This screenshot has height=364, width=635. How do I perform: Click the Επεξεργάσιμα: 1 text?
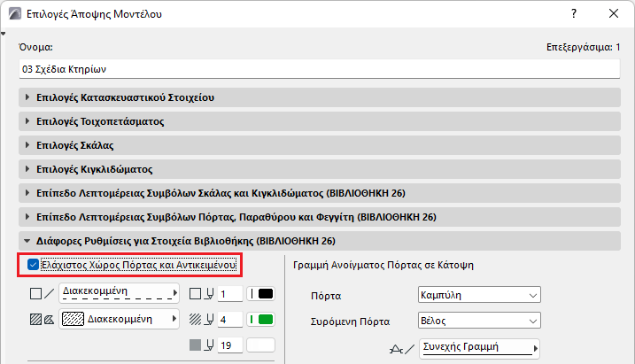[x=583, y=47]
